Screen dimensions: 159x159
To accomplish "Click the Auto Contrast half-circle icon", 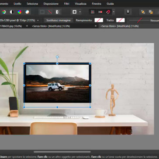I will point(12,12).
